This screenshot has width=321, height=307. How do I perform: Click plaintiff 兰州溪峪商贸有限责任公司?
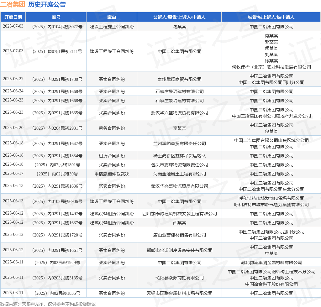click(x=180, y=143)
